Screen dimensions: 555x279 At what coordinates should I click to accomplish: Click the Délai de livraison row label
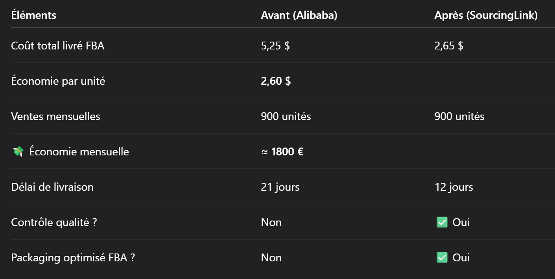tap(52, 187)
